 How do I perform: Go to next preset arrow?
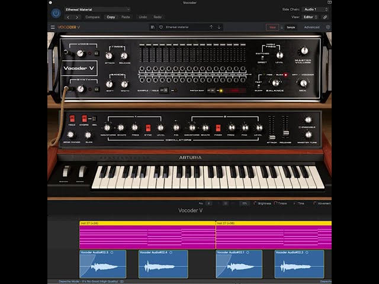[x=77, y=17]
